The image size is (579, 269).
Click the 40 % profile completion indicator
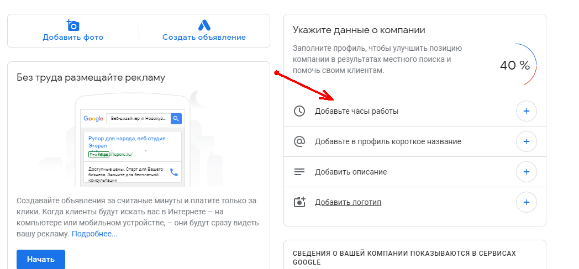click(517, 65)
